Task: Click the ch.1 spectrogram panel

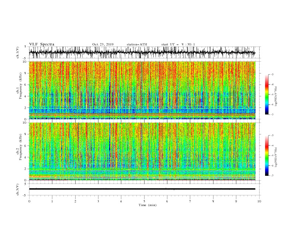Action: (x=142, y=90)
